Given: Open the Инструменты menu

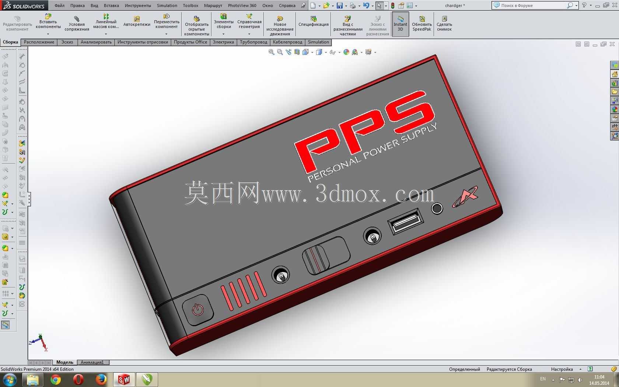Looking at the screenshot, I should click(x=138, y=6).
